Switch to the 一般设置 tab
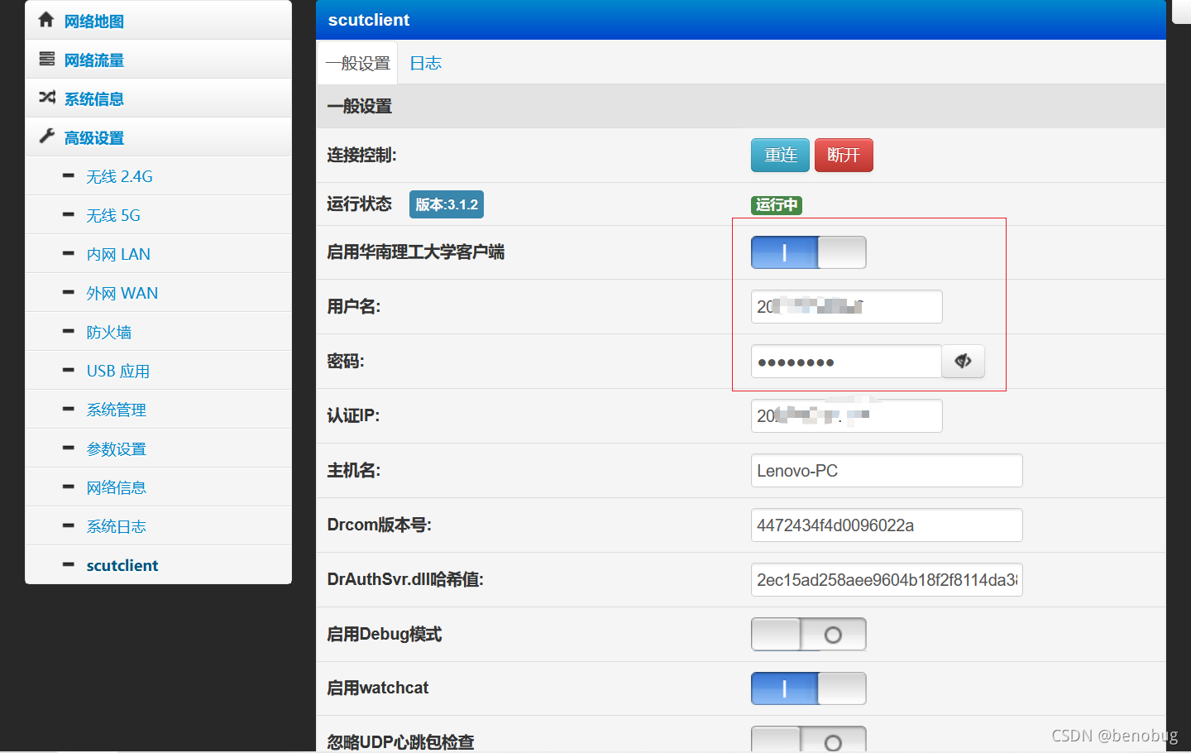The height and width of the screenshot is (753, 1191). (x=357, y=63)
